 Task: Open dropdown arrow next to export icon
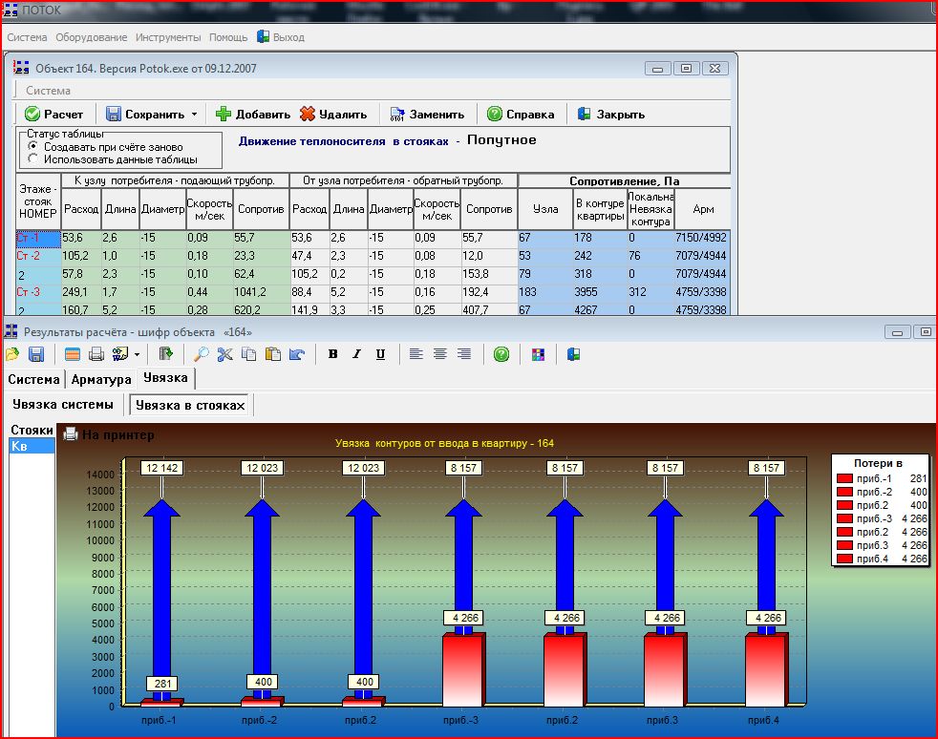(x=138, y=354)
